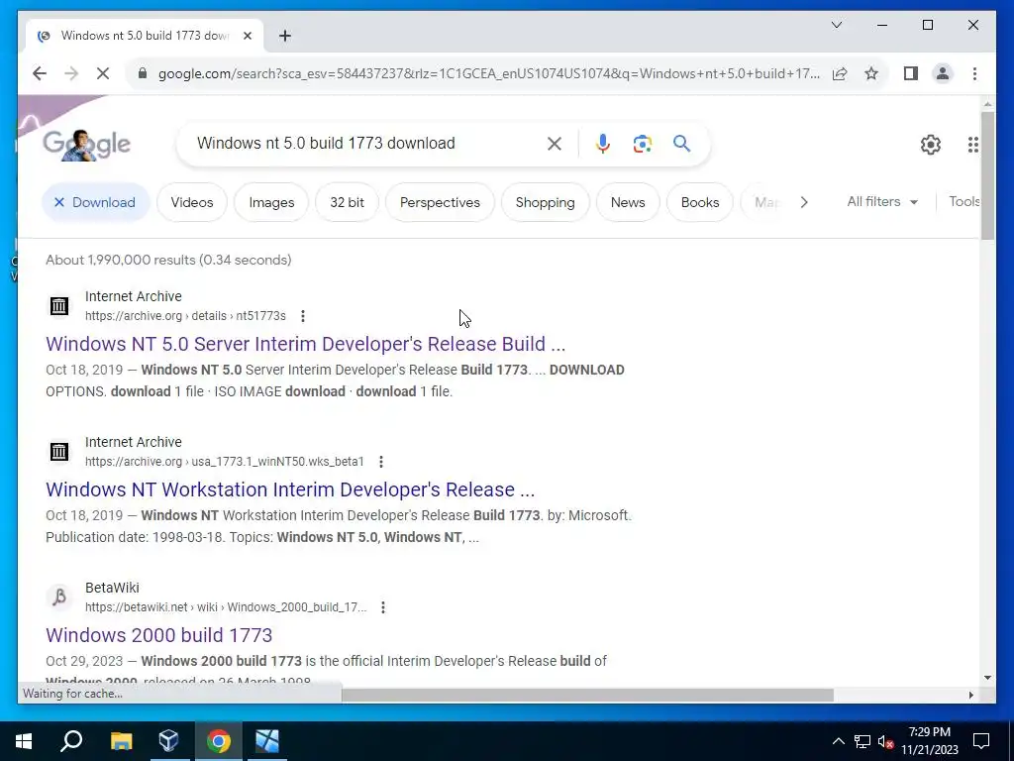This screenshot has width=1014, height=761.
Task: Stop loading the page
Action: click(103, 73)
